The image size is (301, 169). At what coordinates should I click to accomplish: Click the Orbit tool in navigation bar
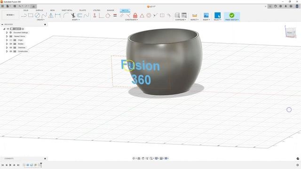click(x=134, y=158)
